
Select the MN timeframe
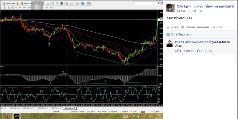tap(51, 8)
